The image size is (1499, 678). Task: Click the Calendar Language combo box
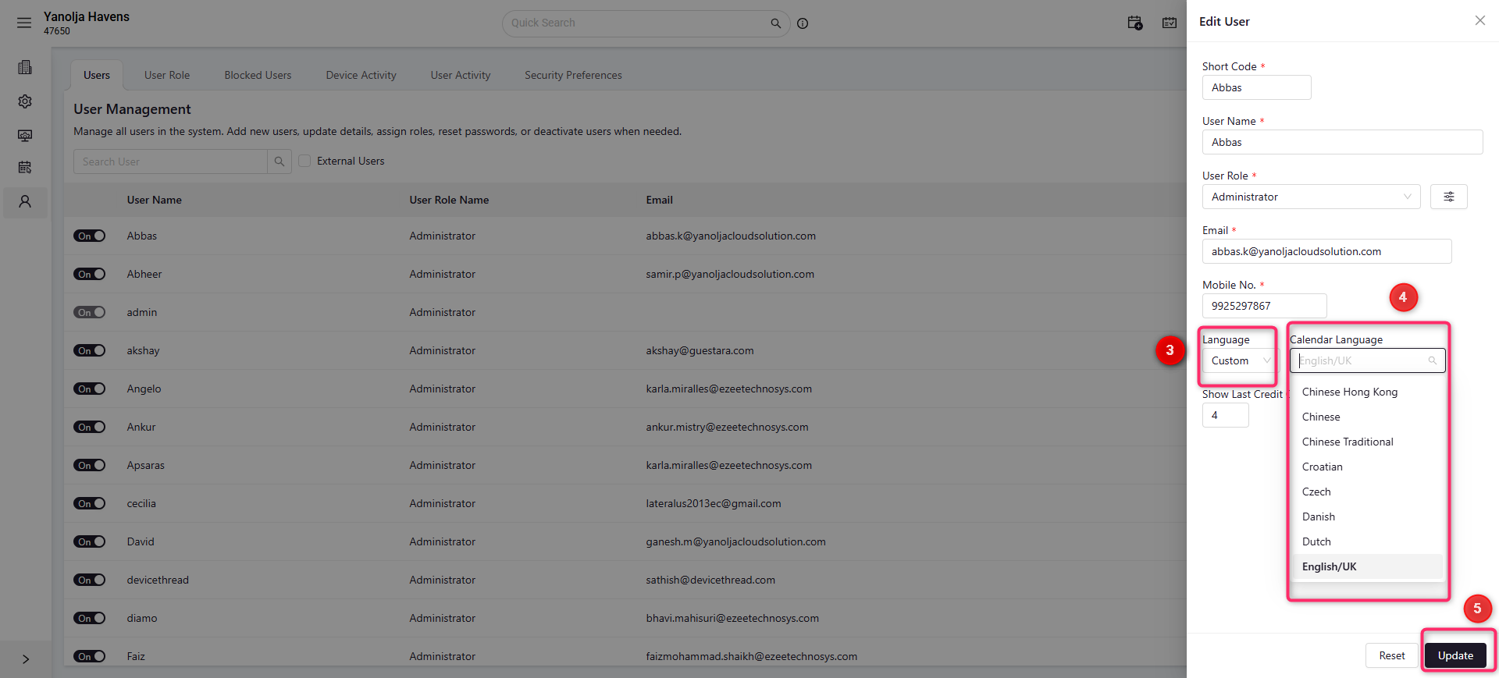1367,360
